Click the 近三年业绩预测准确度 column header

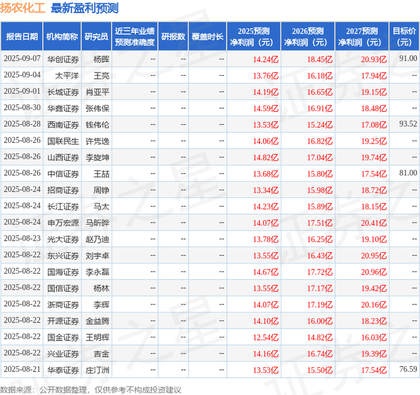click(135, 37)
